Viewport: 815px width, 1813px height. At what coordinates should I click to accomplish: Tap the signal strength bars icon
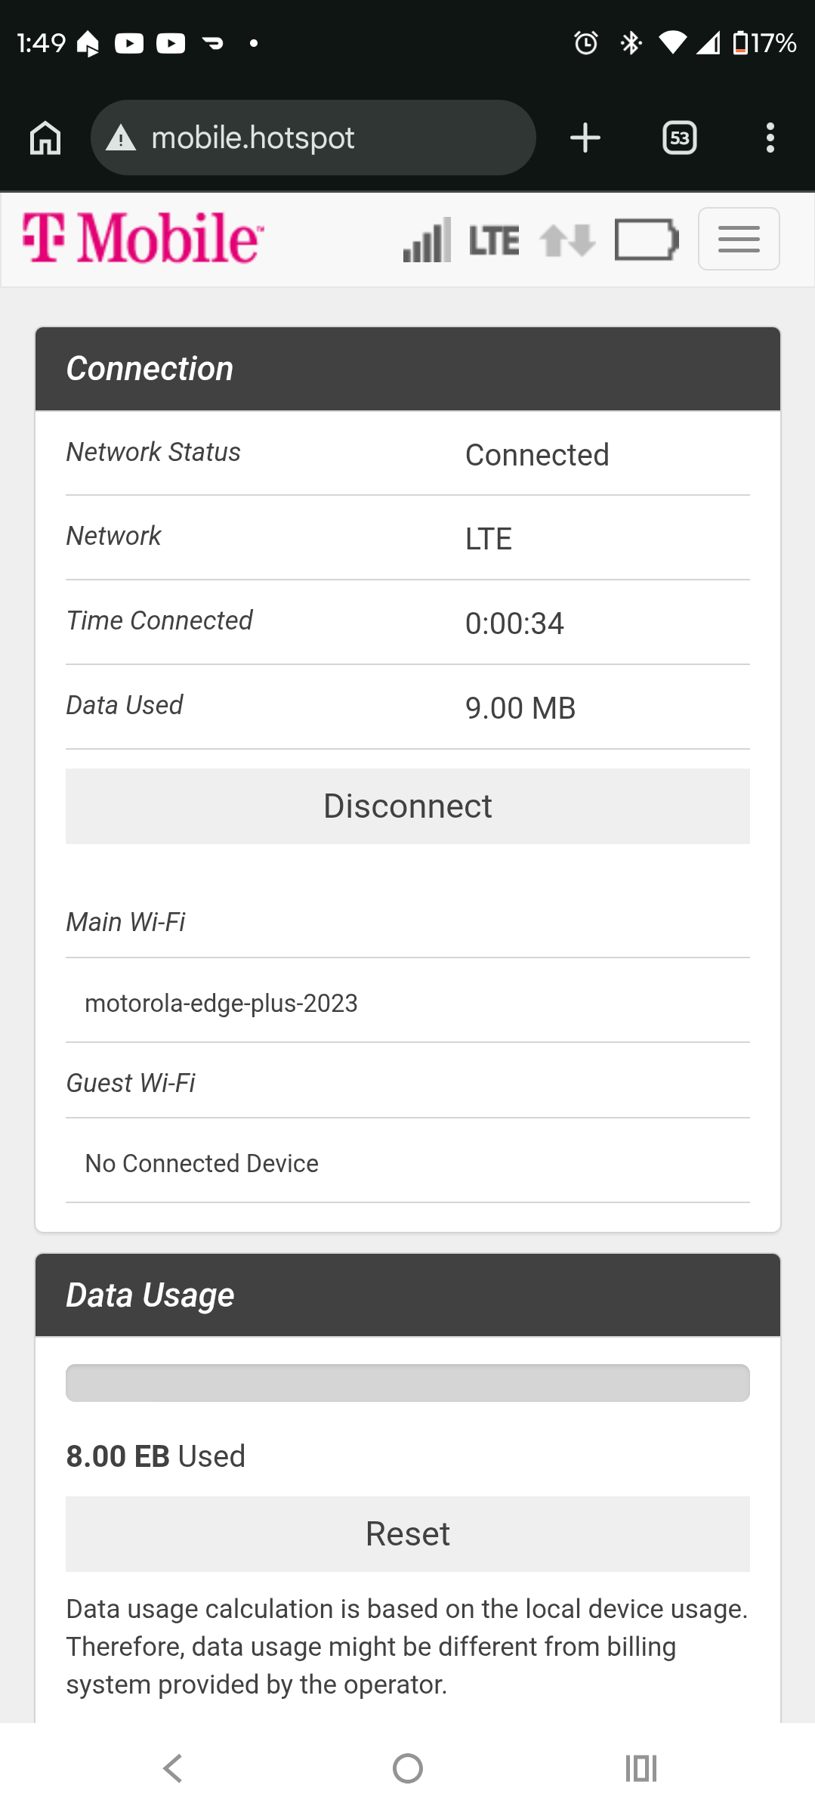[427, 240]
